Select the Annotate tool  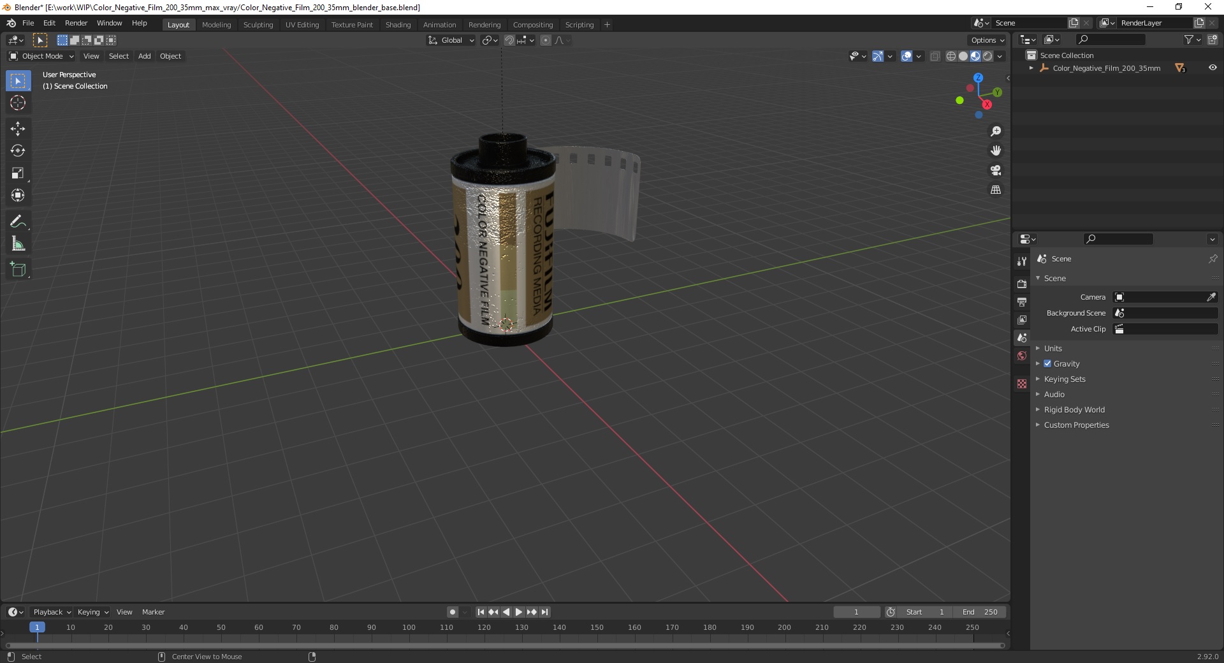(18, 222)
